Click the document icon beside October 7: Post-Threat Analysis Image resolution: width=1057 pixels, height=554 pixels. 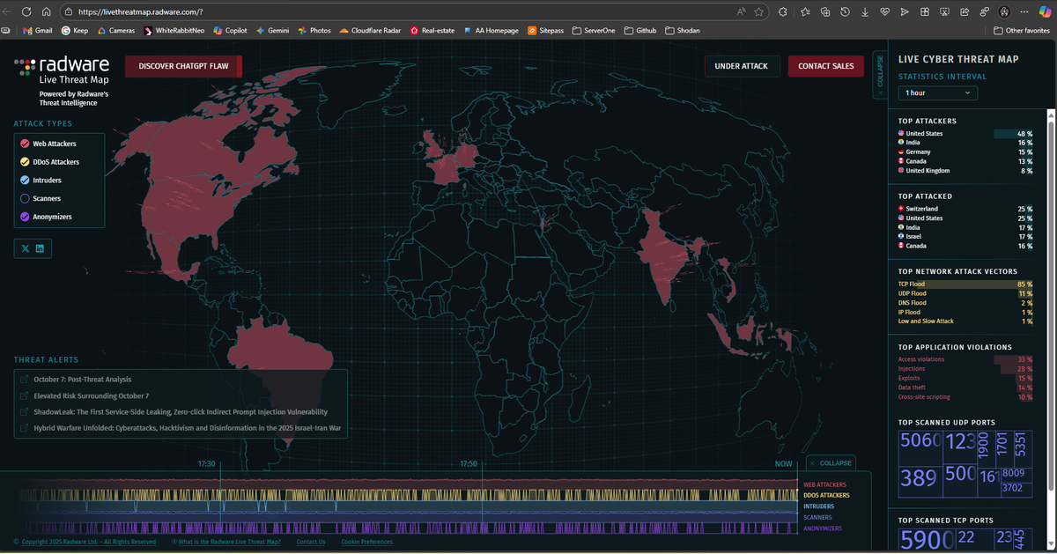click(22, 380)
